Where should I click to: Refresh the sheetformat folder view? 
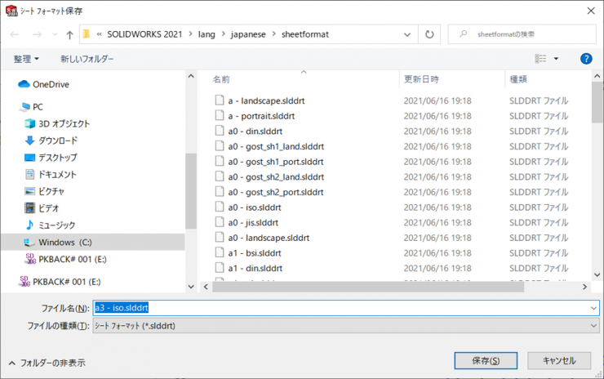429,34
